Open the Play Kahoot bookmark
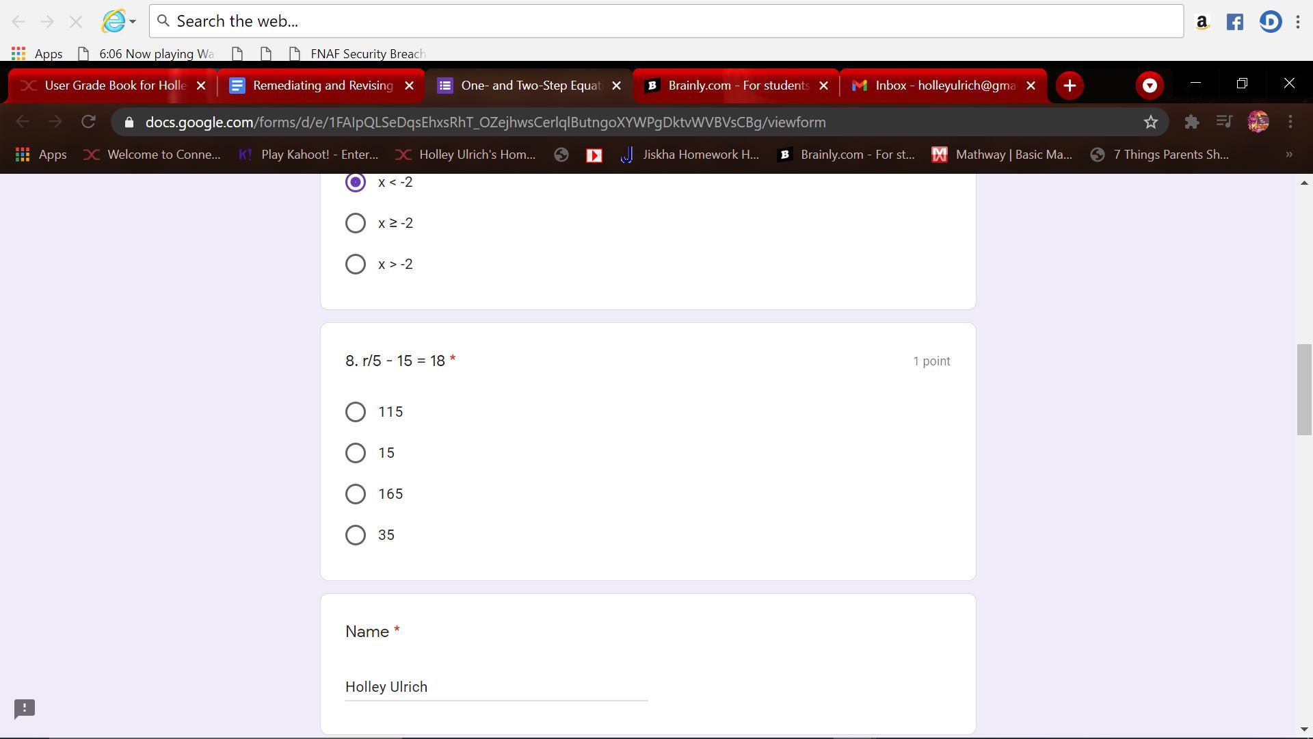This screenshot has width=1313, height=739. (308, 155)
